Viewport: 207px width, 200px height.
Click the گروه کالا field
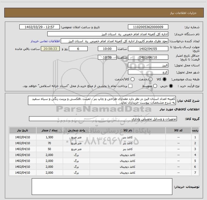103,119
